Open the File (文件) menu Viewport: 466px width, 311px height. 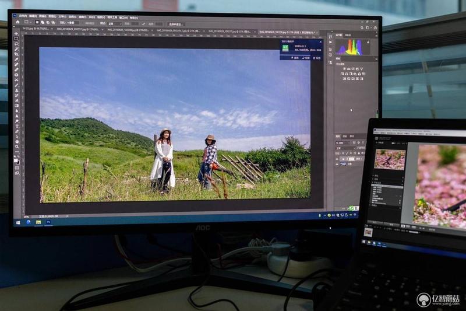pyautogui.click(x=23, y=16)
